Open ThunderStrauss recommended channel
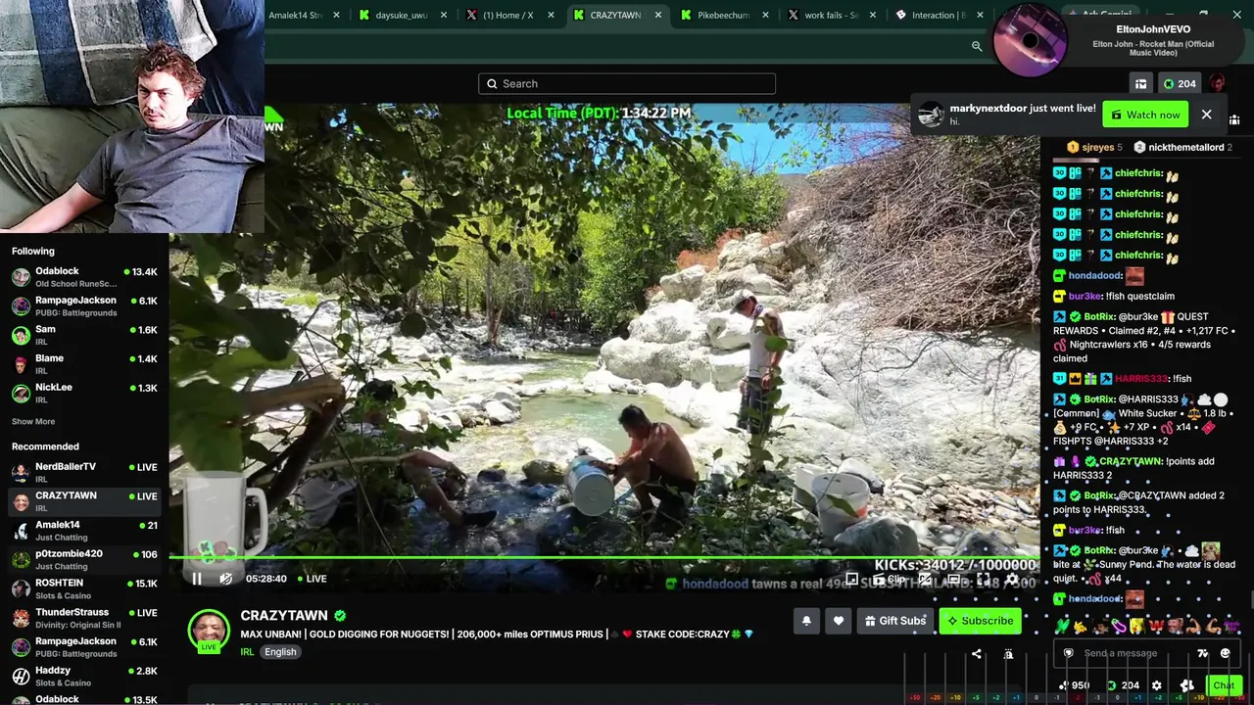 point(84,618)
